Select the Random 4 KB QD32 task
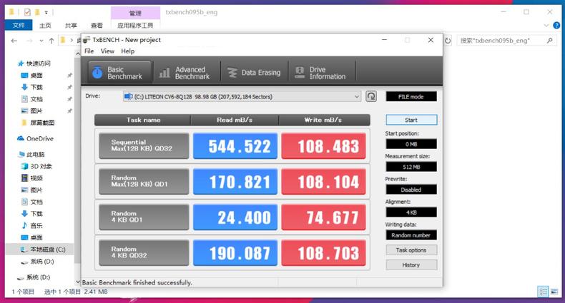Screen dimensions: 565x303 [144, 252]
